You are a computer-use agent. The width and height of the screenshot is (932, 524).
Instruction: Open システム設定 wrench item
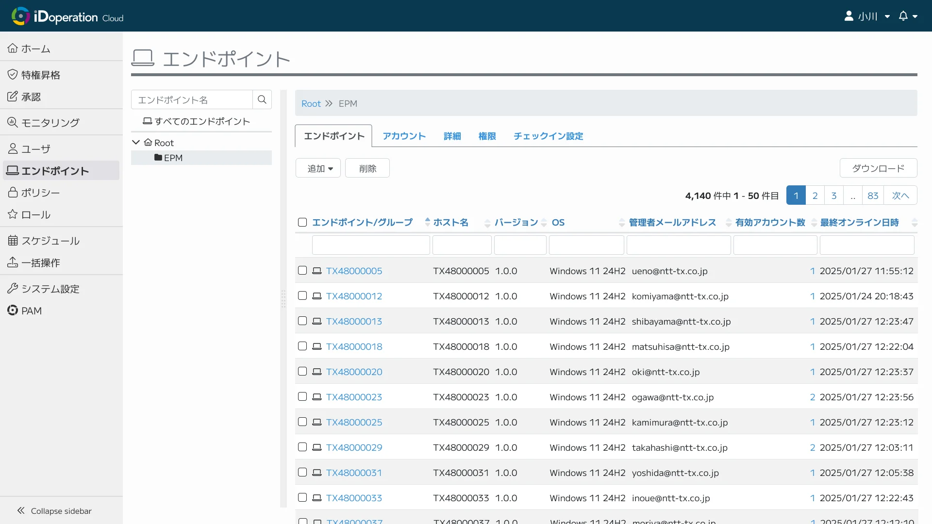[50, 289]
